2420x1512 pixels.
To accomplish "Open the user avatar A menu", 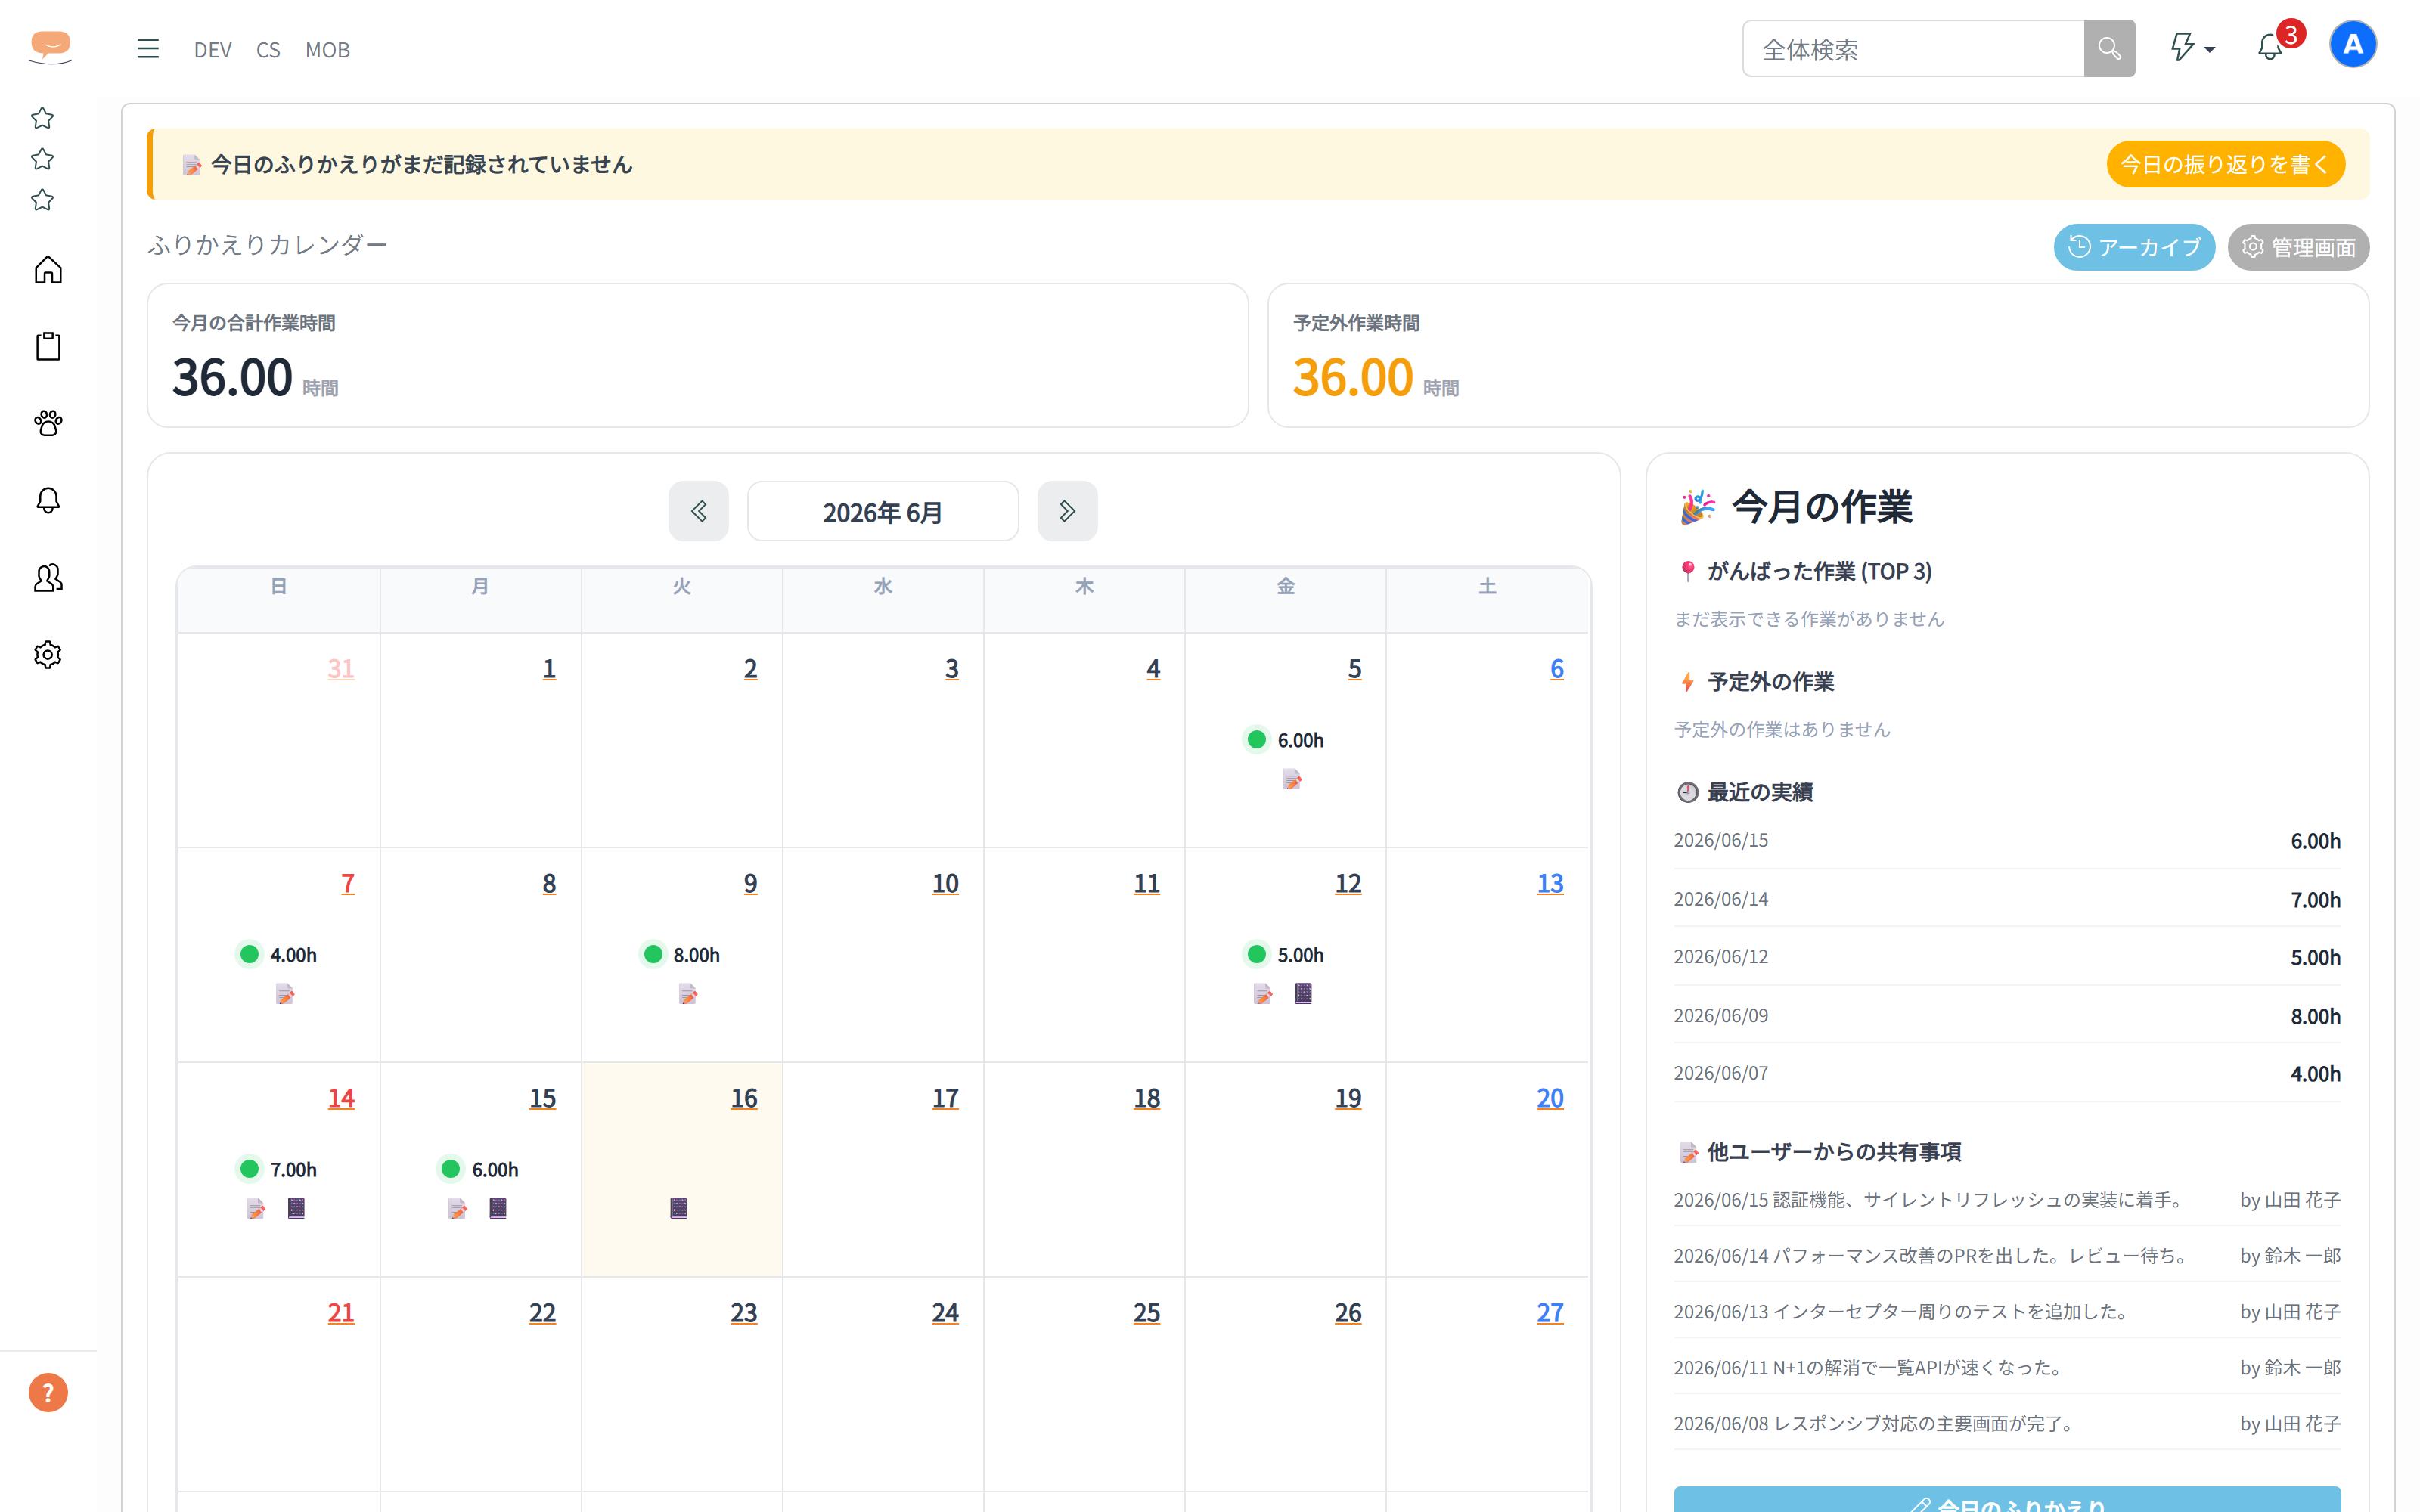I will click(x=2353, y=45).
